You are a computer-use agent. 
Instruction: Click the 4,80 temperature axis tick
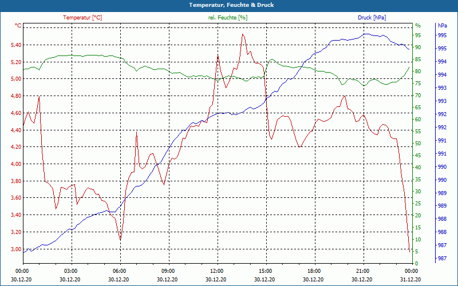point(16,96)
